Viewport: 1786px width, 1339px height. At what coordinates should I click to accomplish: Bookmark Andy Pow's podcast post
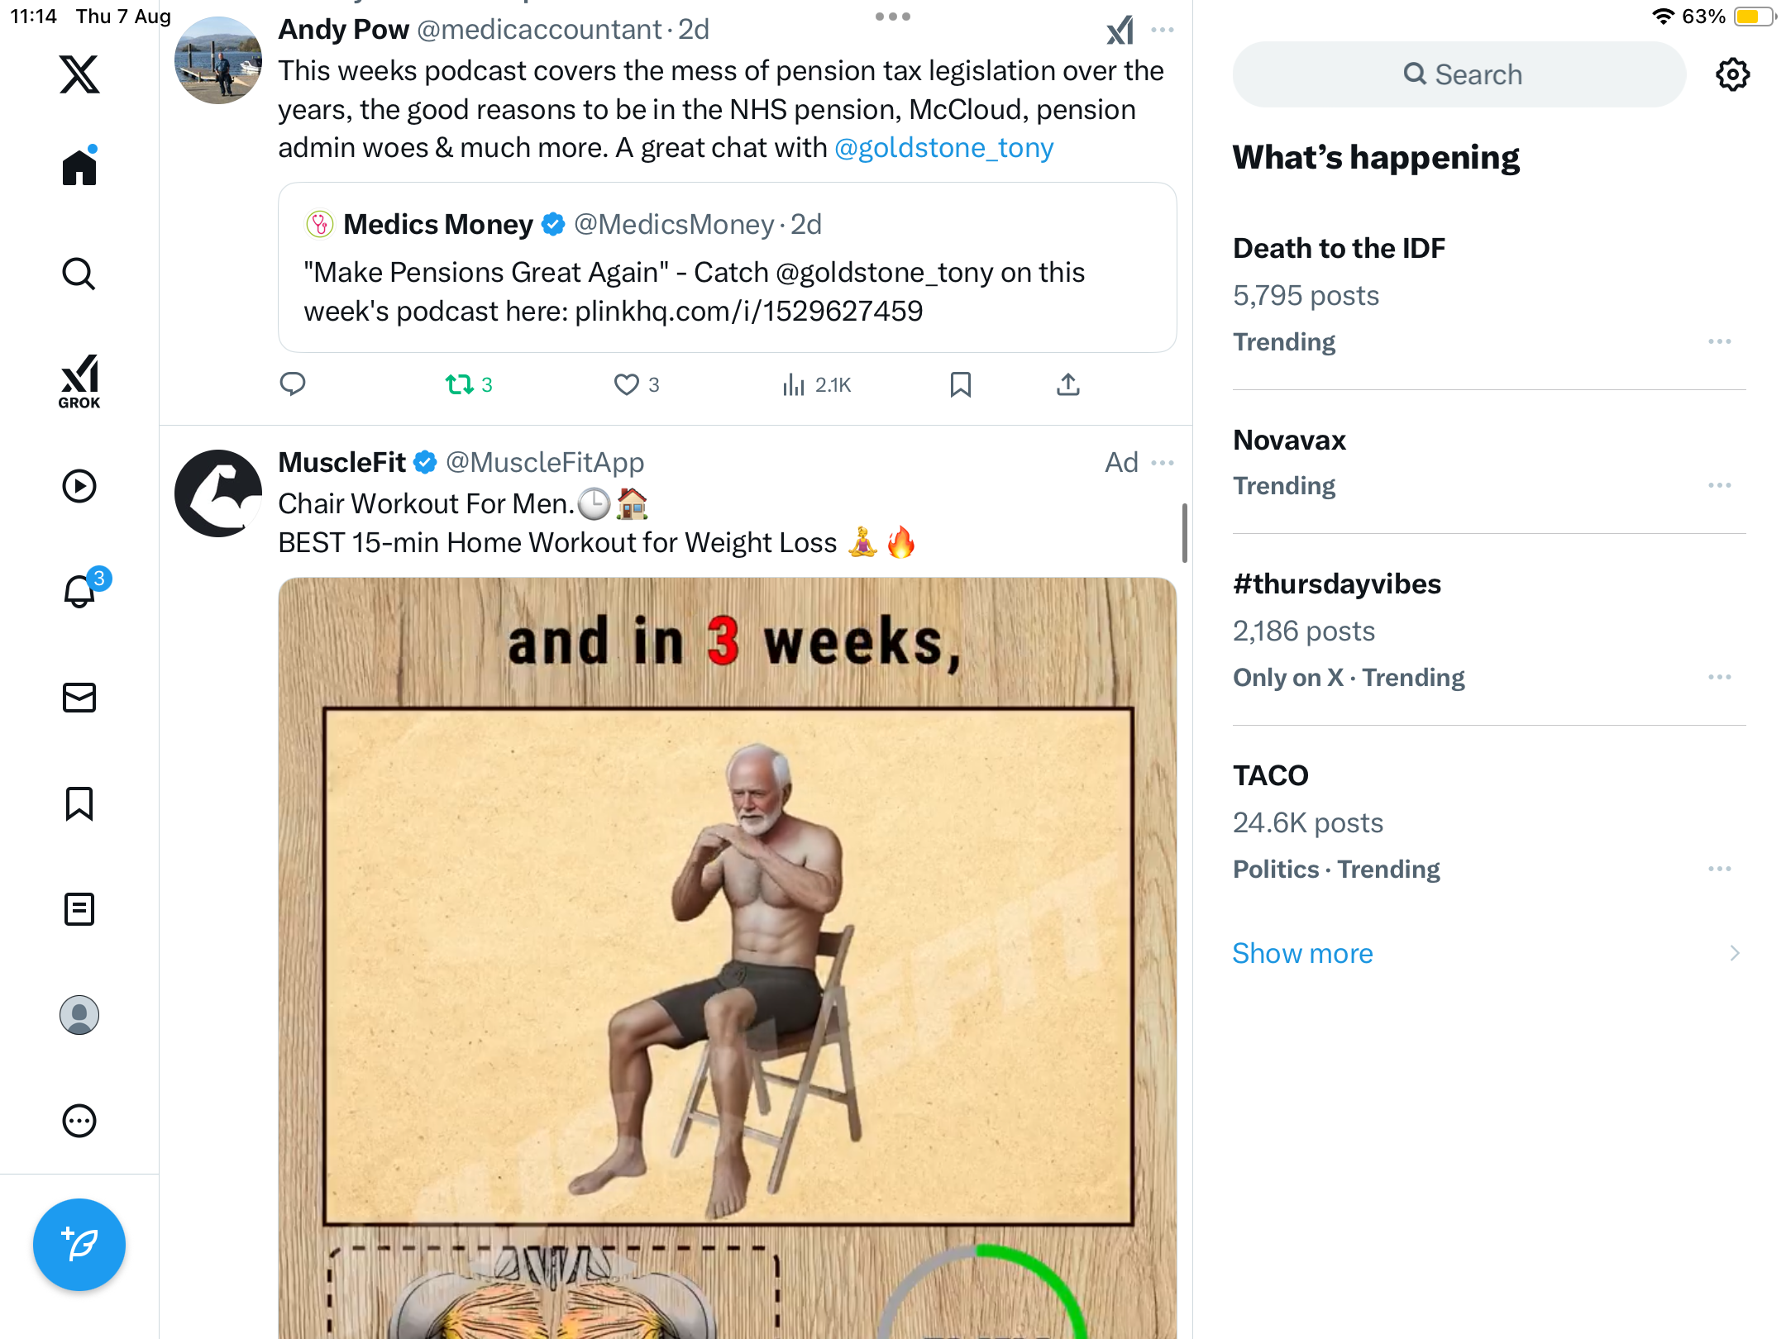click(x=960, y=384)
